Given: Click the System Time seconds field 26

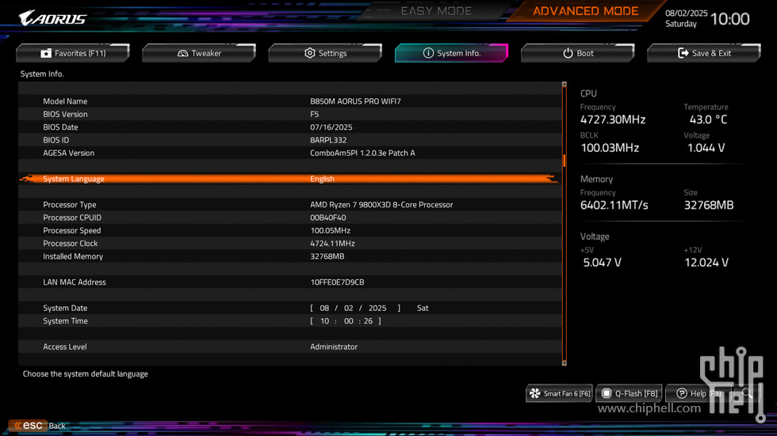Looking at the screenshot, I should pos(368,320).
